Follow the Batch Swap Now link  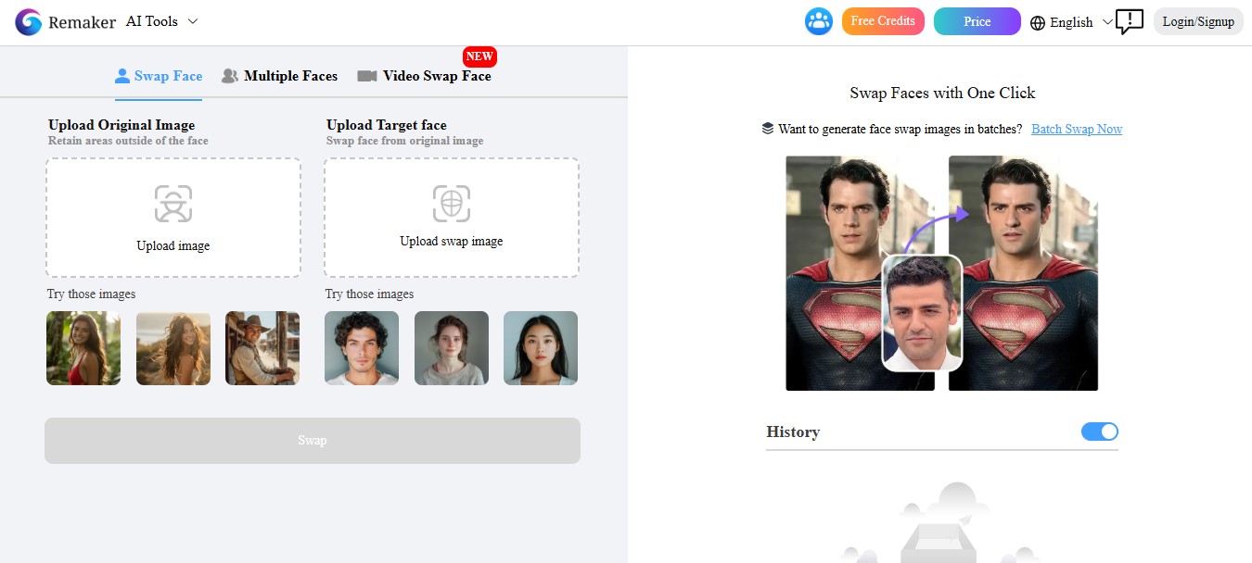click(x=1077, y=129)
